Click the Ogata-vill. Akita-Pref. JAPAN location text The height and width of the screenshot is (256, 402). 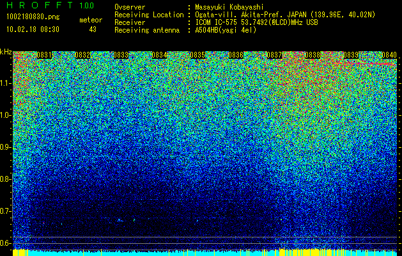285,15
